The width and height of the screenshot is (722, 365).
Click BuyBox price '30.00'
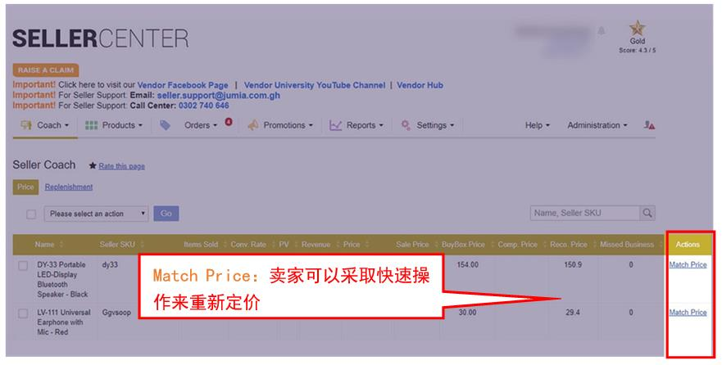(x=467, y=313)
